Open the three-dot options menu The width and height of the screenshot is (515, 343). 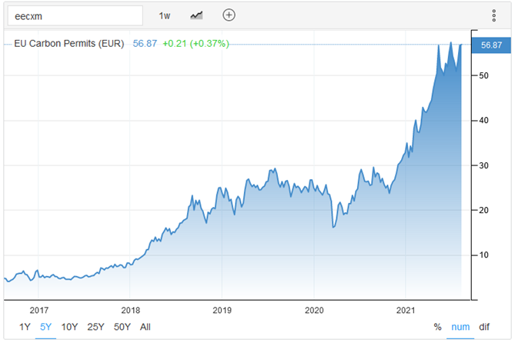click(493, 15)
